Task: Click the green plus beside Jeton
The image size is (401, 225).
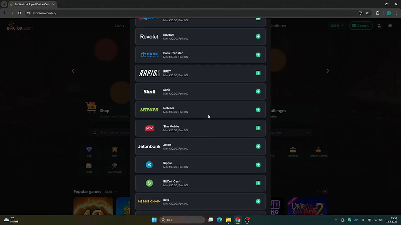Action: tap(258, 146)
